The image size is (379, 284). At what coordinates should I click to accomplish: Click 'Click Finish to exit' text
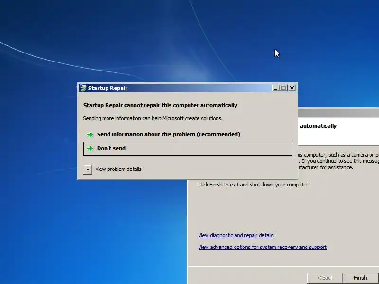(254, 185)
